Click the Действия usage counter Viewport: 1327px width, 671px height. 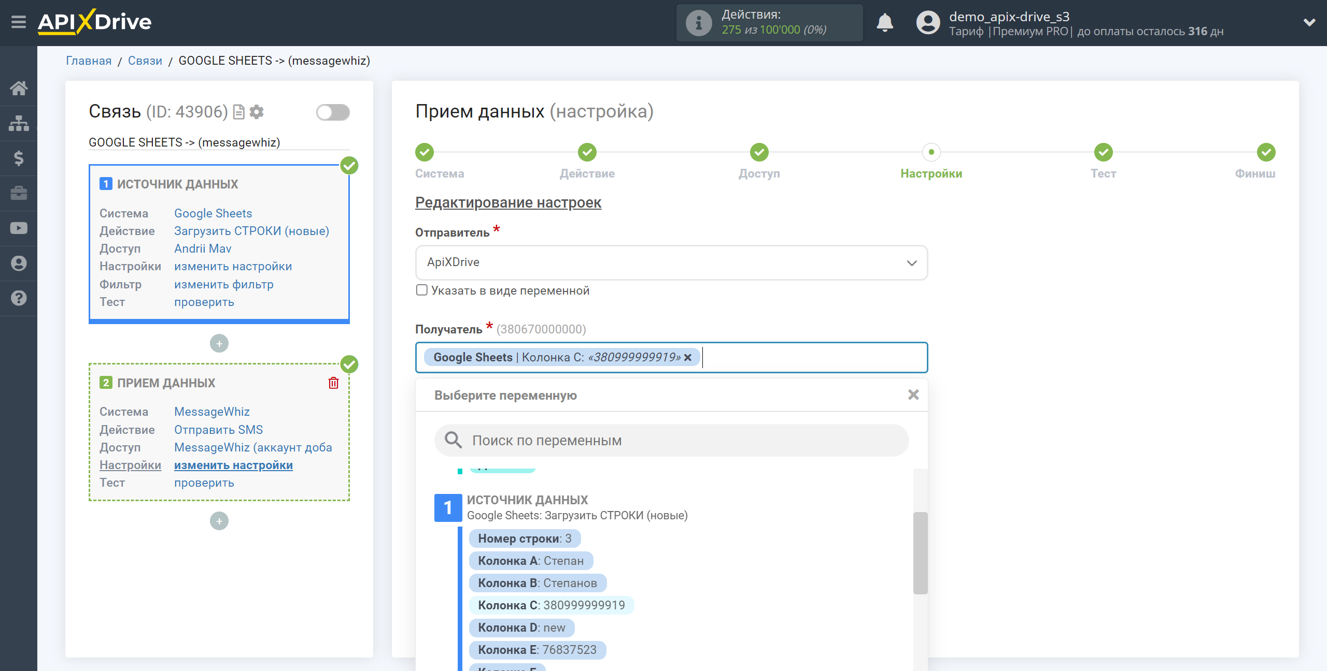coord(769,23)
